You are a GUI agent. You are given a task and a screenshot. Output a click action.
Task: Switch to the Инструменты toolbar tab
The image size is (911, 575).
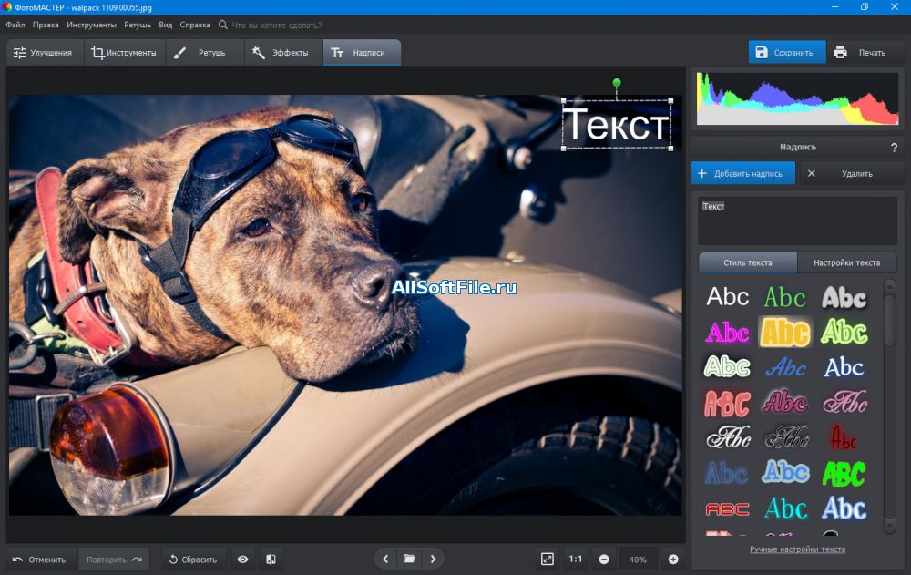(x=125, y=52)
